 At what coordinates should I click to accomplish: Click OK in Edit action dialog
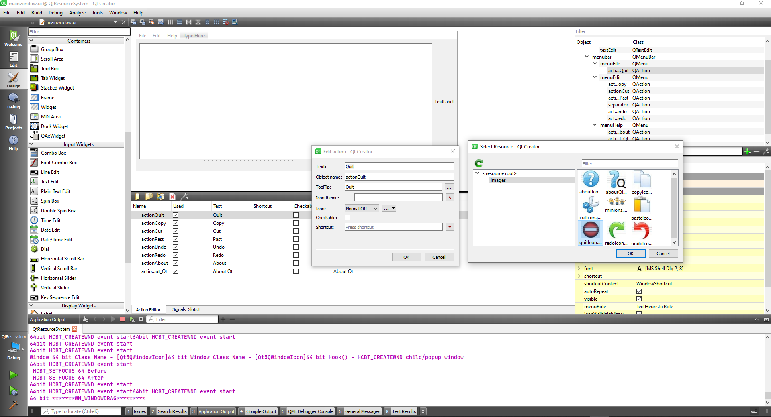407,257
